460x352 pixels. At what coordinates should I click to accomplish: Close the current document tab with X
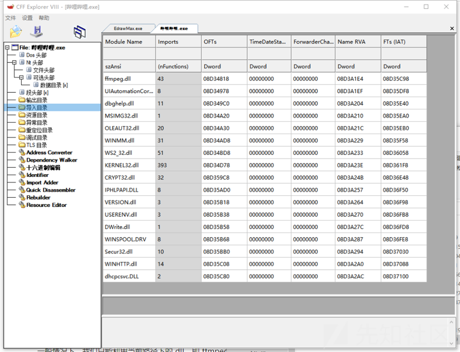(452, 28)
